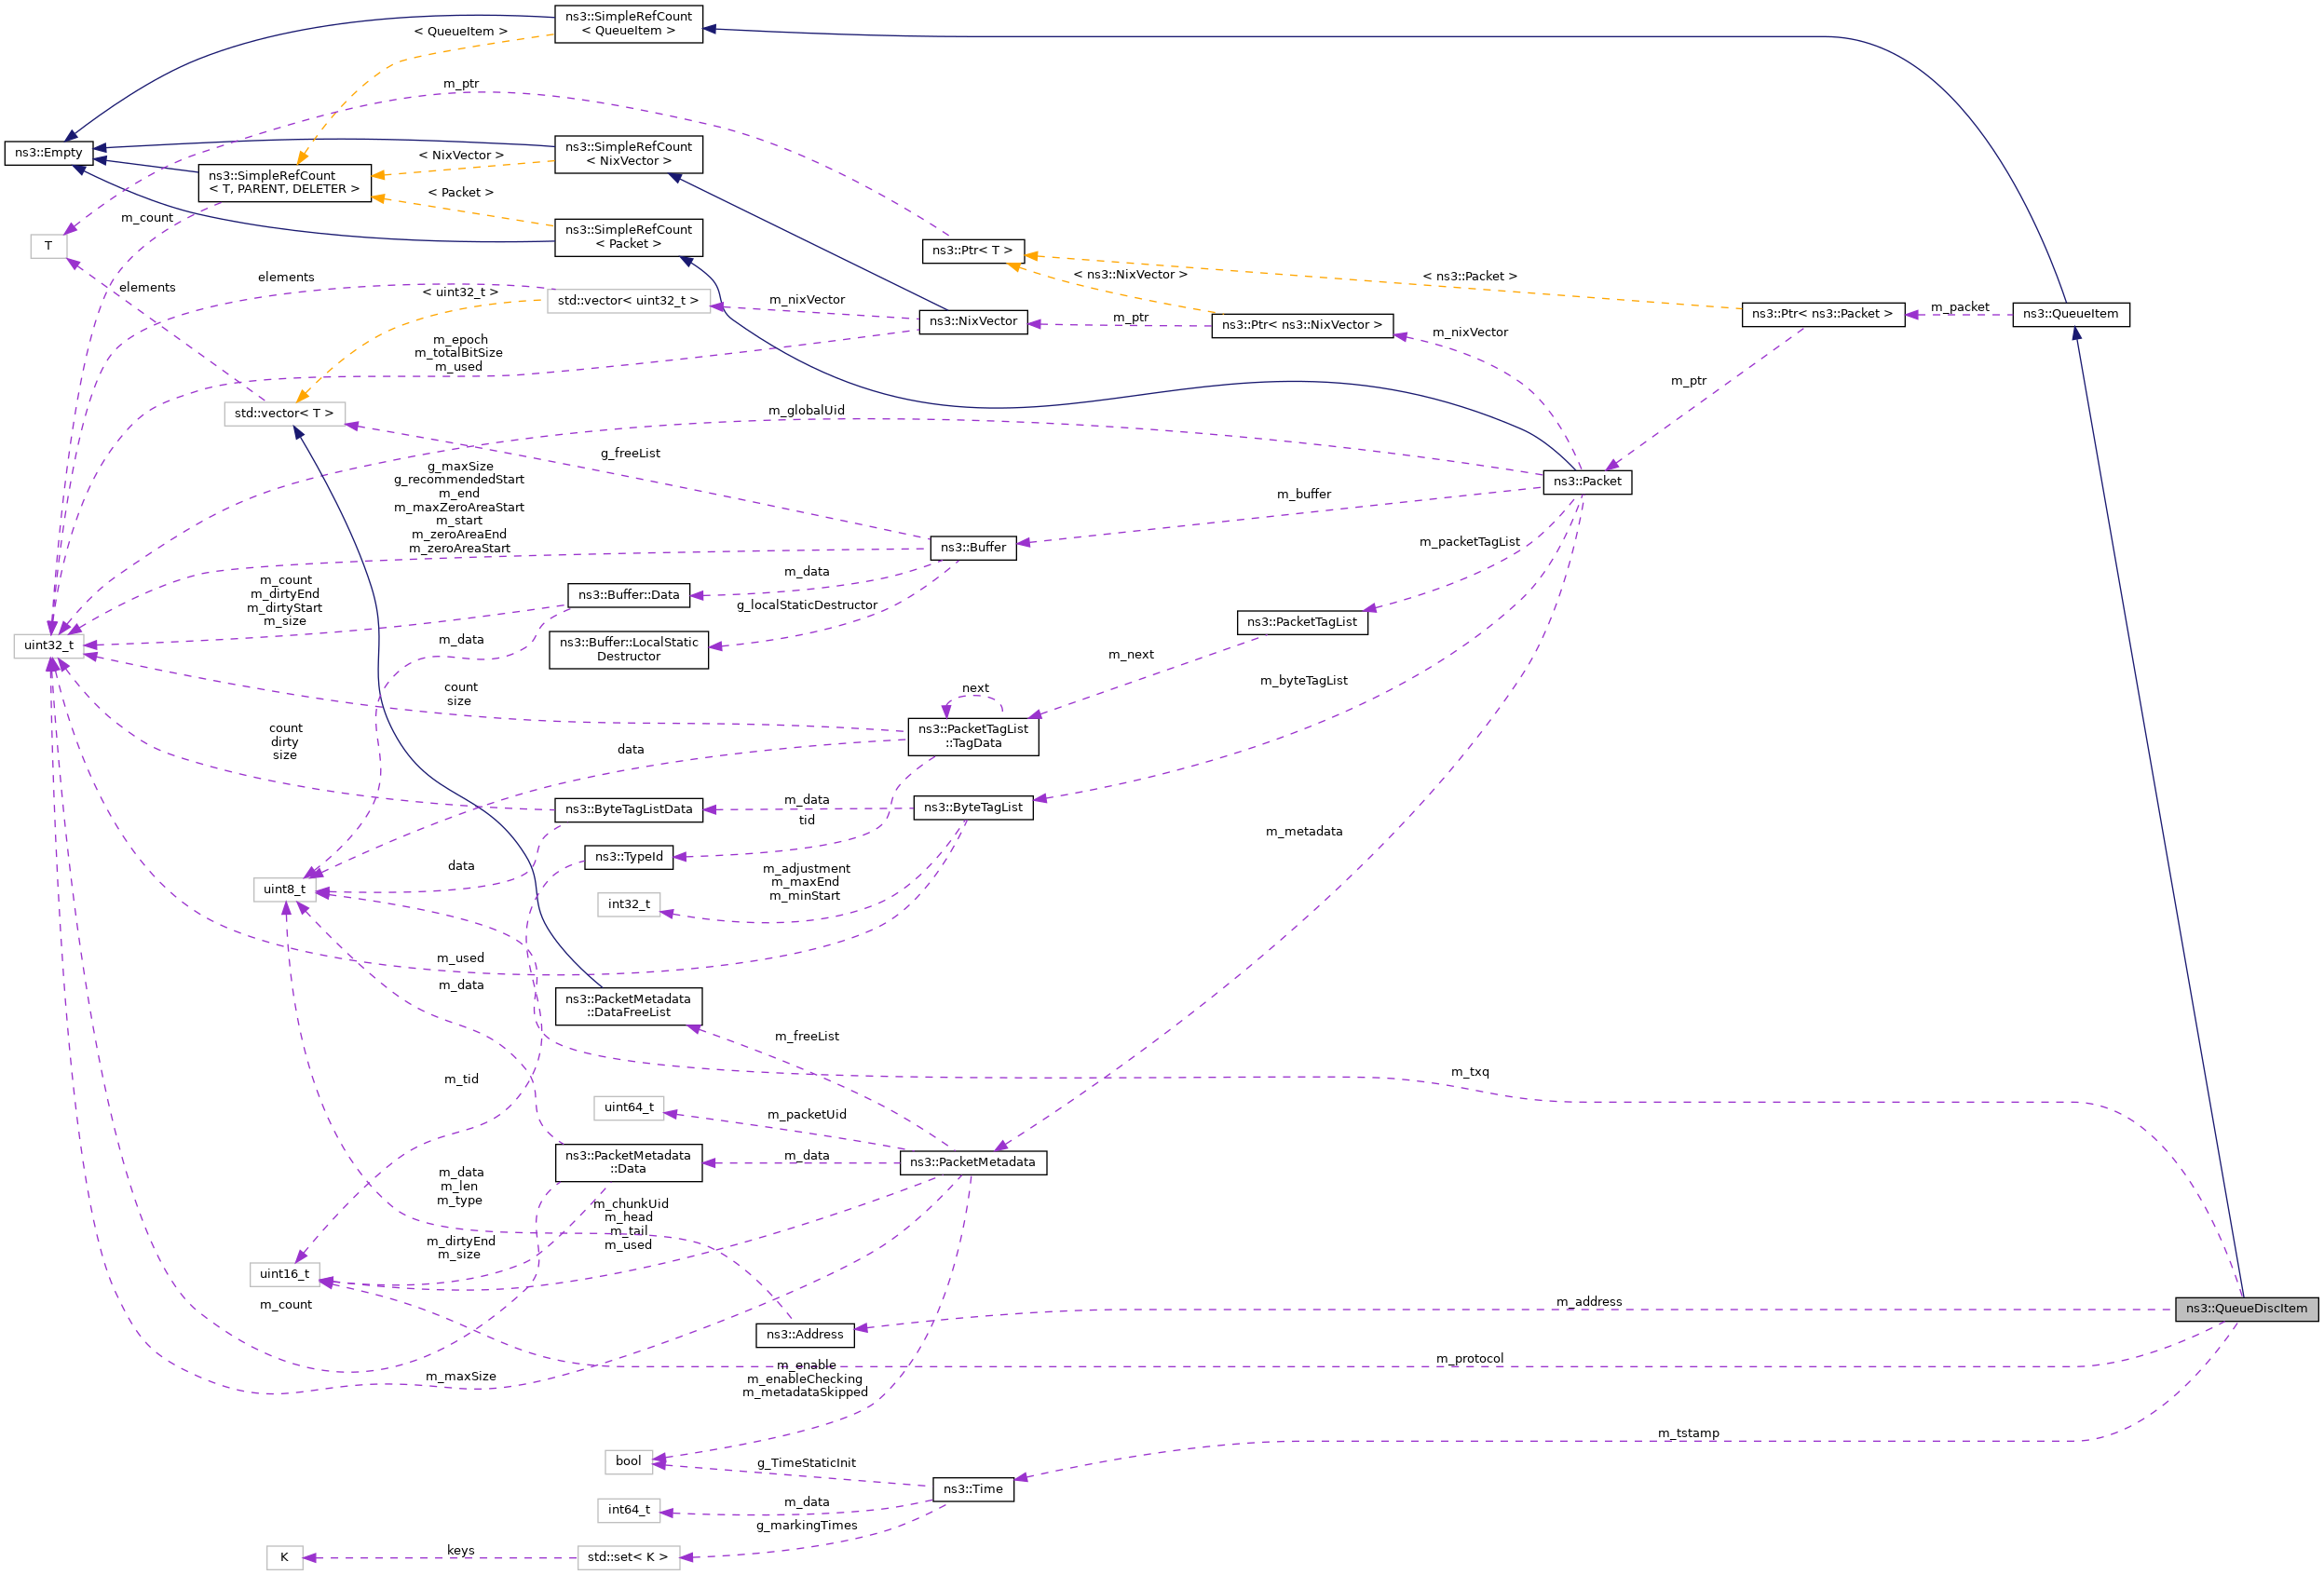Select the ns3::Empty node

click(x=49, y=153)
